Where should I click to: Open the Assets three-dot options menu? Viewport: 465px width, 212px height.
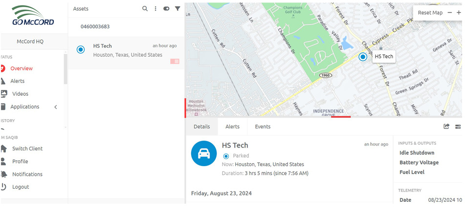pos(155,9)
